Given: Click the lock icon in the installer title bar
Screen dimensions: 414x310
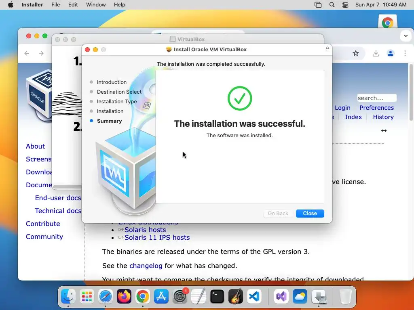Looking at the screenshot, I should [327, 49].
